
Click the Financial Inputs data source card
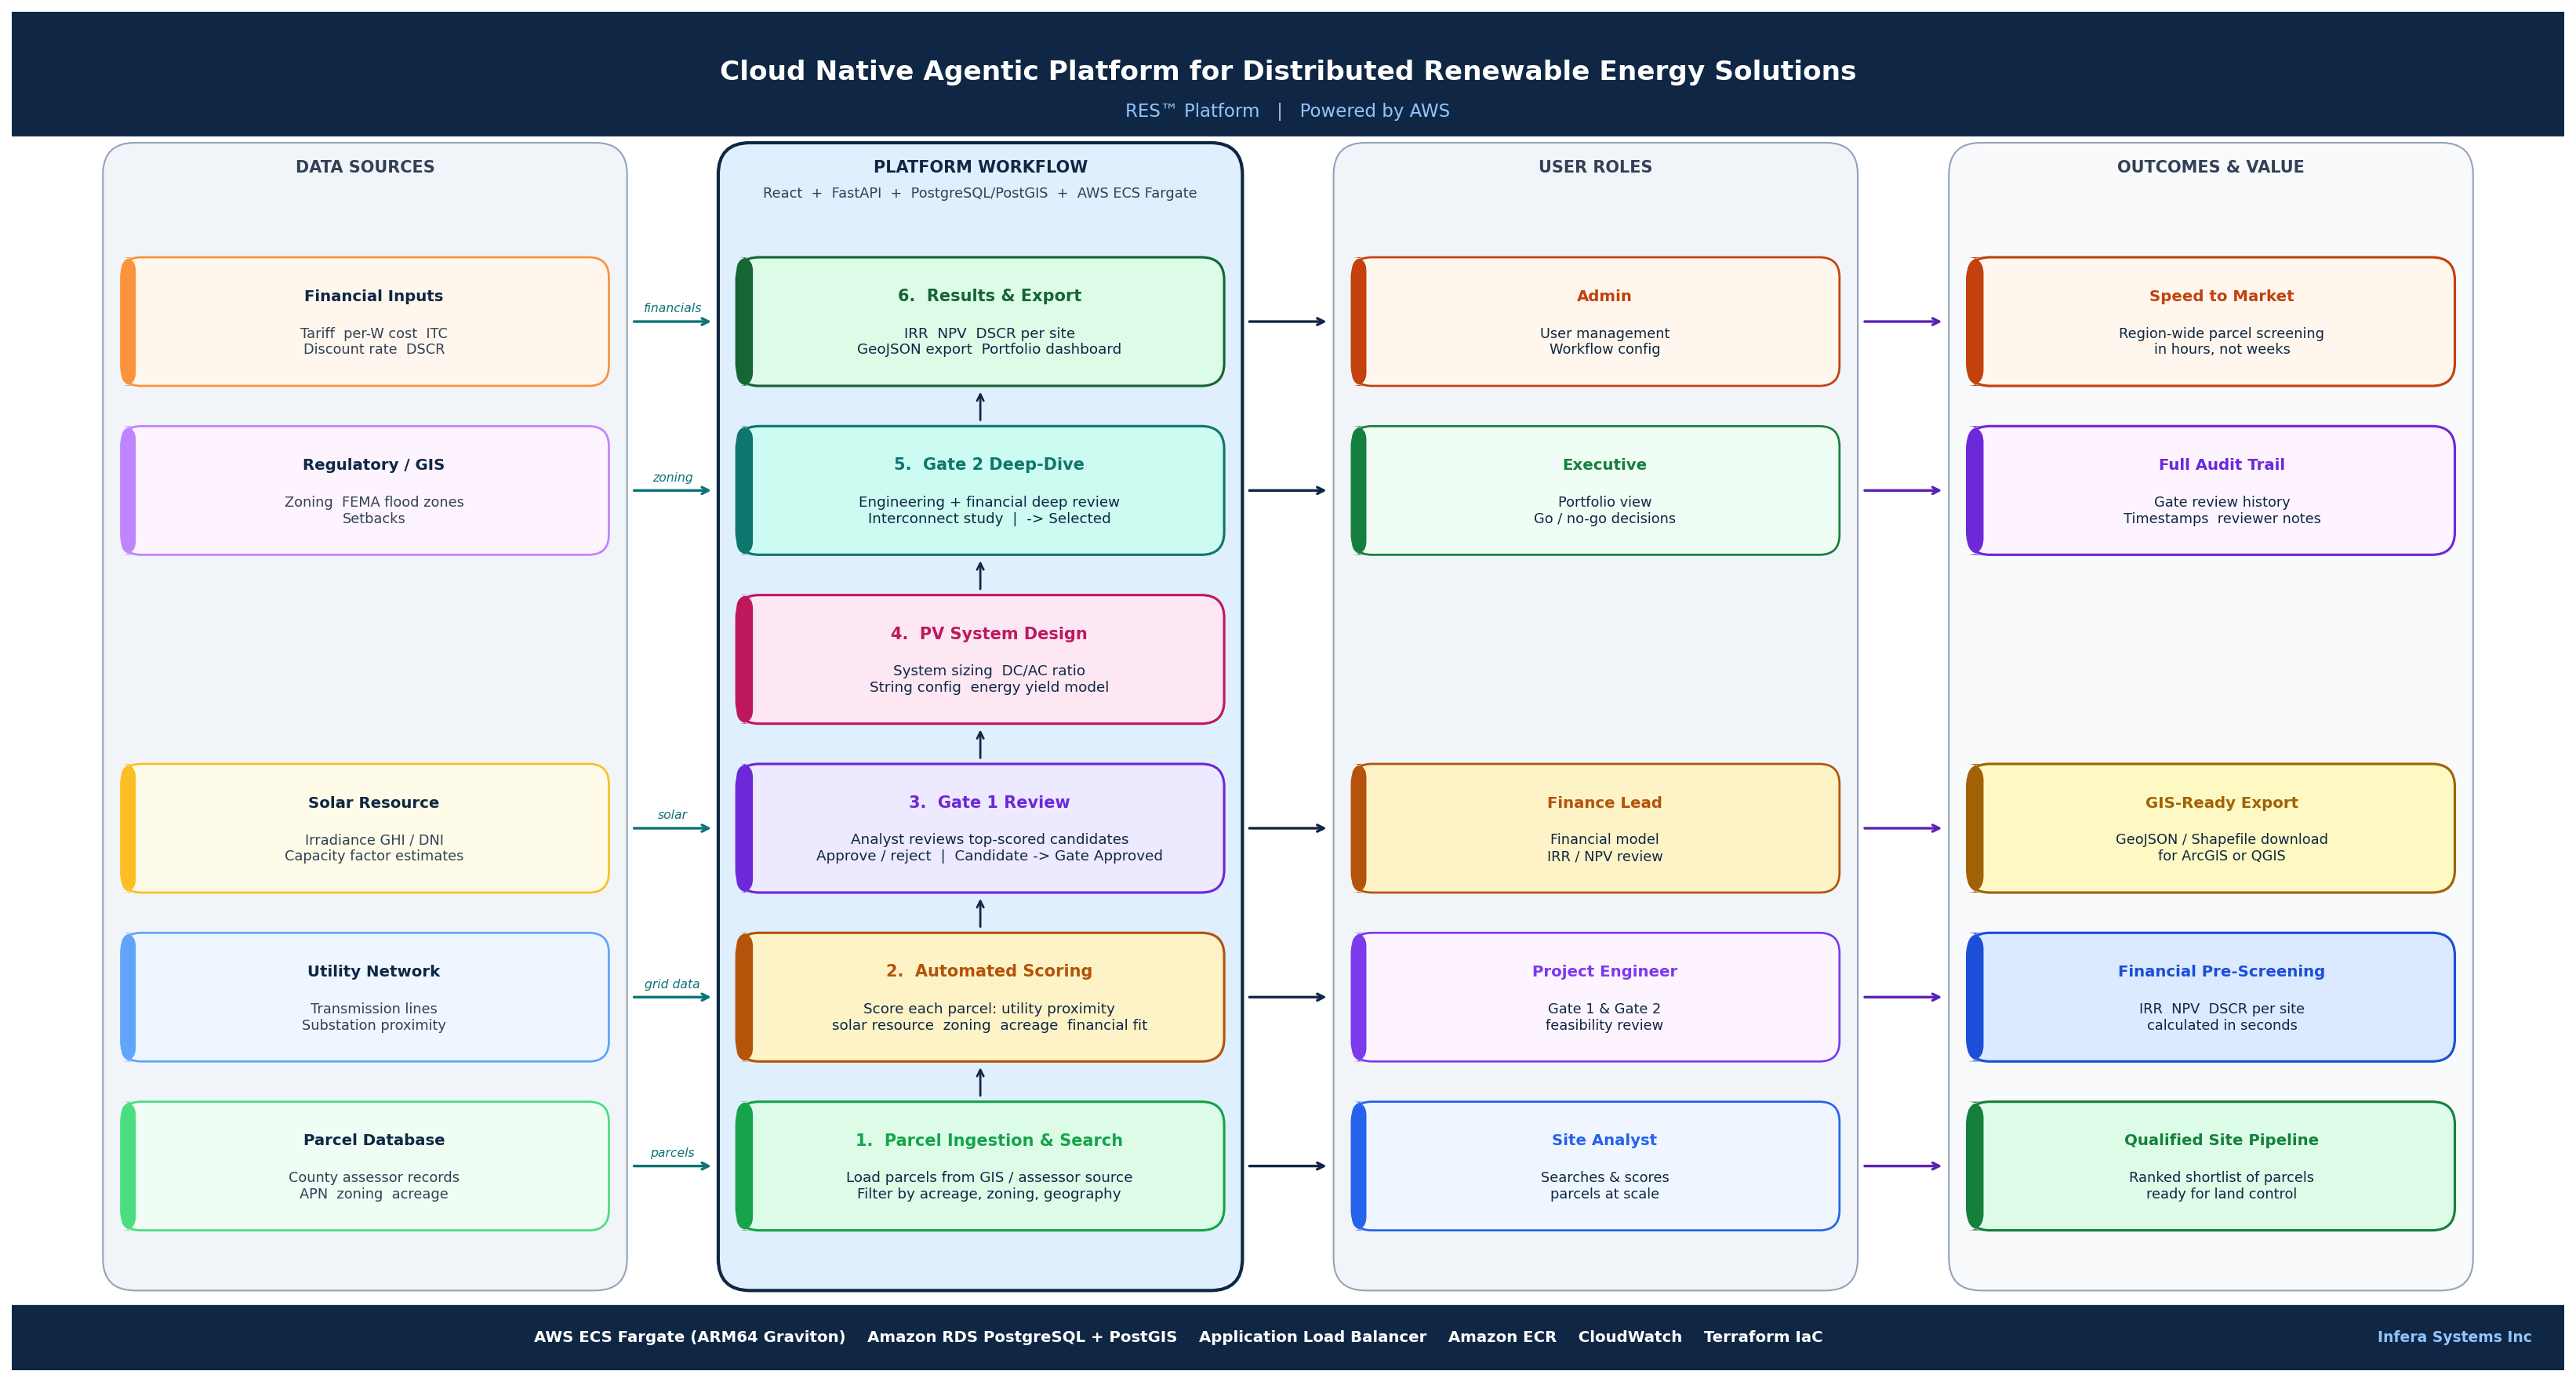click(x=365, y=321)
